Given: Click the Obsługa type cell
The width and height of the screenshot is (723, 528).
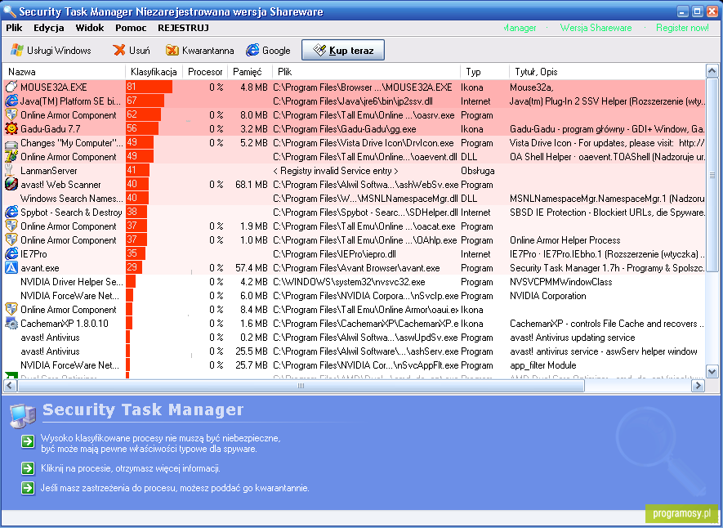Looking at the screenshot, I should [x=478, y=171].
